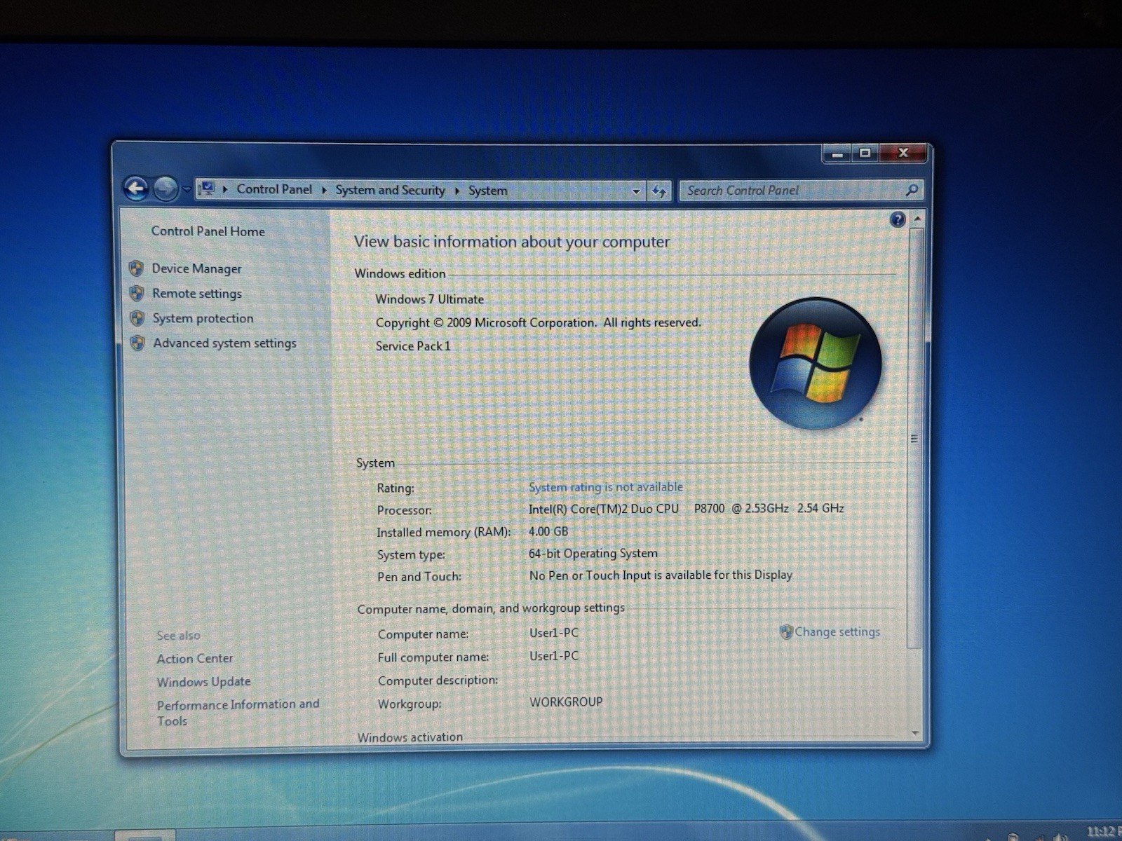Go back using the Back arrow button
Viewport: 1122px width, 841px height.
click(x=136, y=188)
